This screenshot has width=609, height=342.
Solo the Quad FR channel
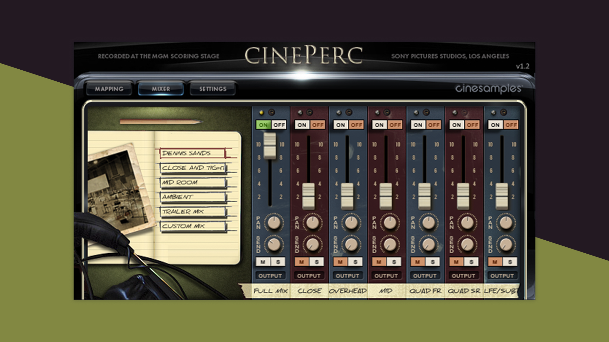click(x=432, y=262)
